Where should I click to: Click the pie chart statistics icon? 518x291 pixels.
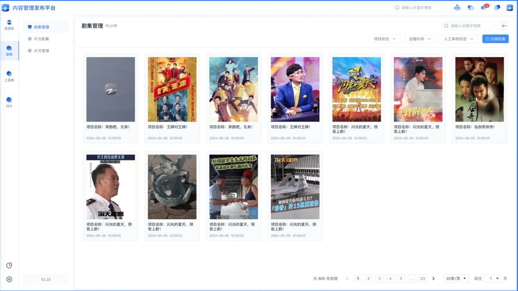click(x=9, y=265)
